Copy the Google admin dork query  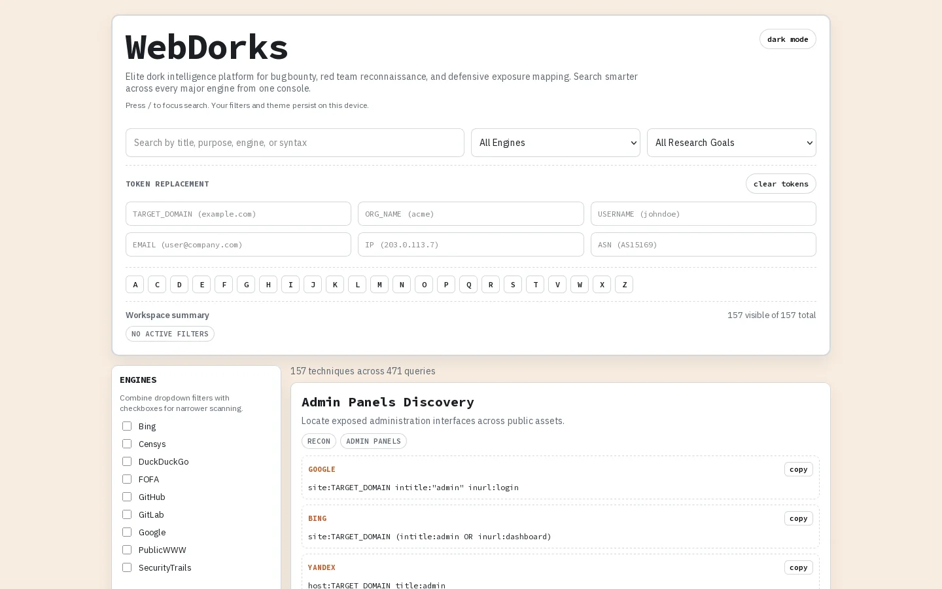799,469
